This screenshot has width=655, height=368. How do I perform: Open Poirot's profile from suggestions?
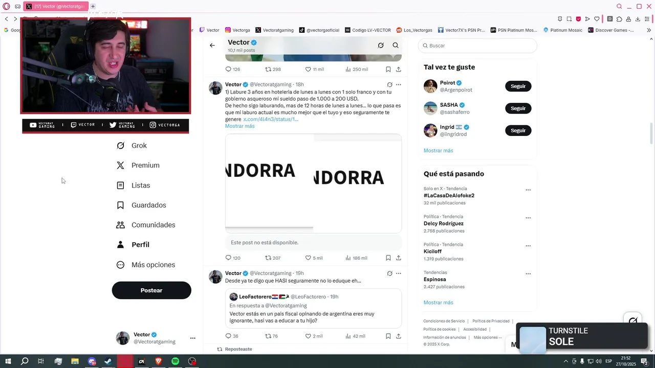pos(448,83)
